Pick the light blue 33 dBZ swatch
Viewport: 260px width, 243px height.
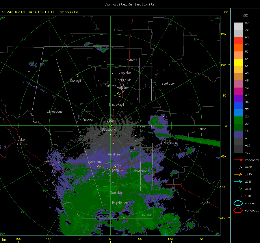click(238, 113)
